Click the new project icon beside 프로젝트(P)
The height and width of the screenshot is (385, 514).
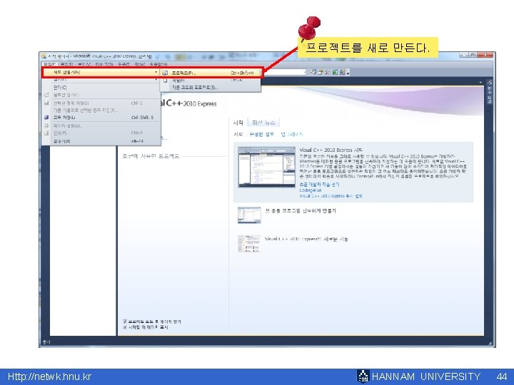coord(165,73)
